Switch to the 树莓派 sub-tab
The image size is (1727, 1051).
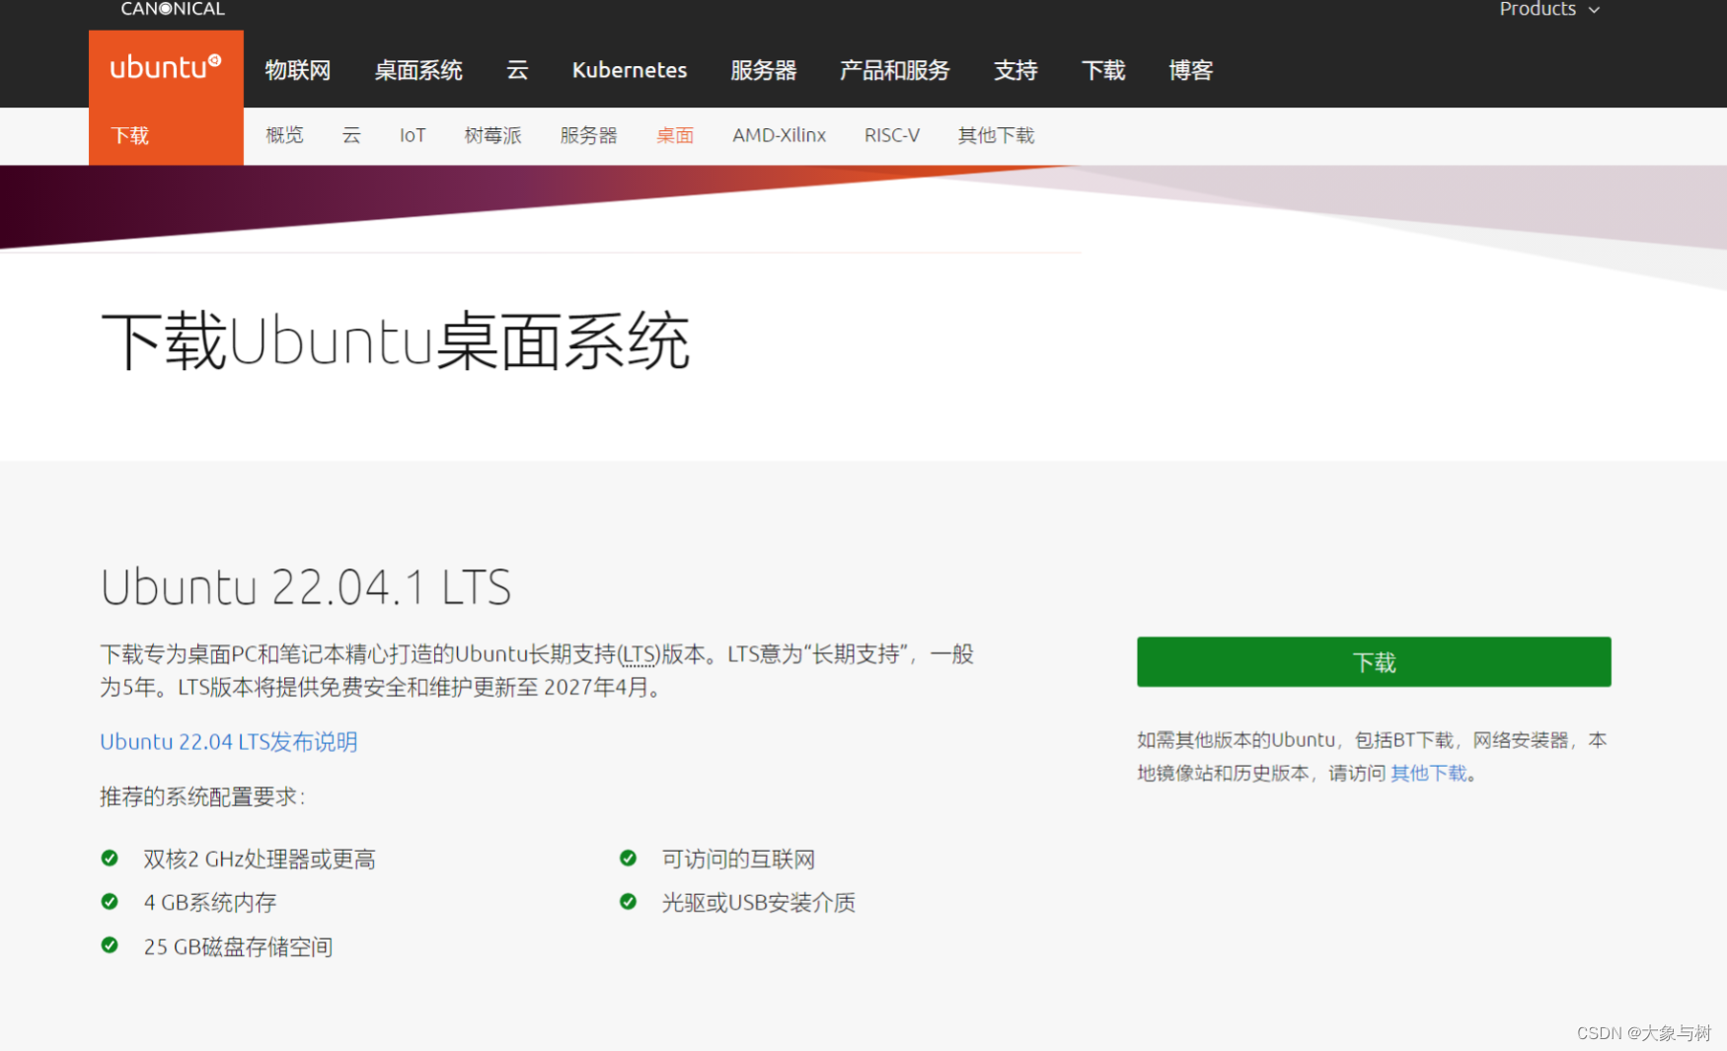tap(492, 135)
